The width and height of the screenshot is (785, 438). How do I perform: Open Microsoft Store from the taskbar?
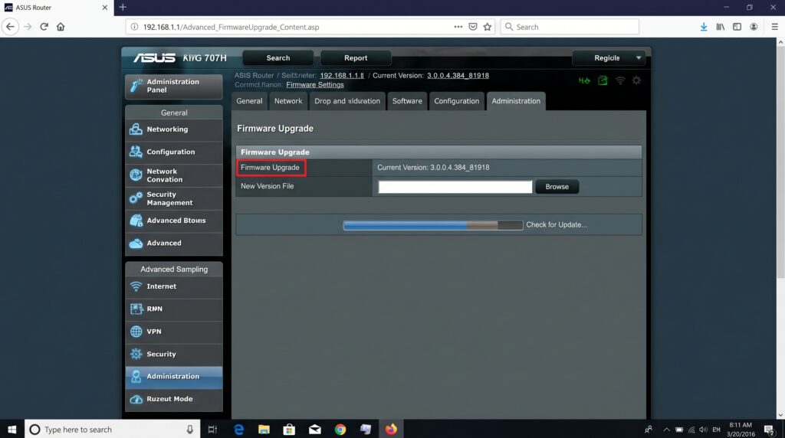289,430
